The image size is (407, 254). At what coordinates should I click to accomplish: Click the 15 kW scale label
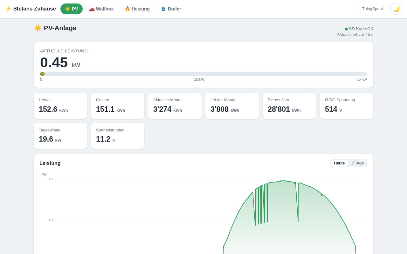199,79
